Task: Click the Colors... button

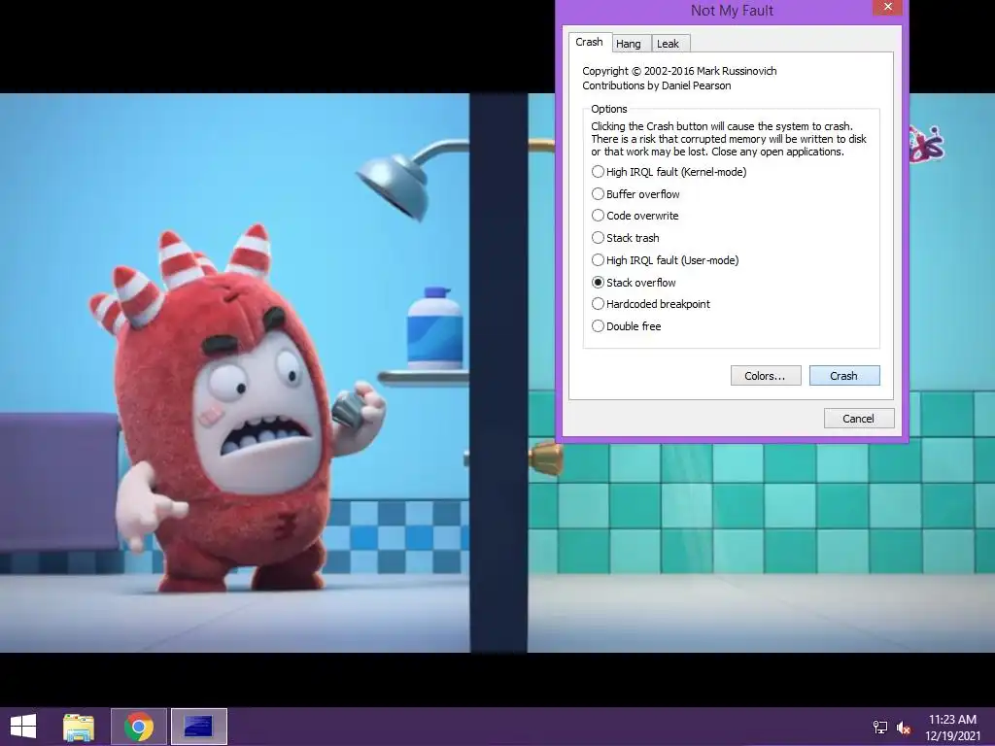Action: click(x=766, y=376)
